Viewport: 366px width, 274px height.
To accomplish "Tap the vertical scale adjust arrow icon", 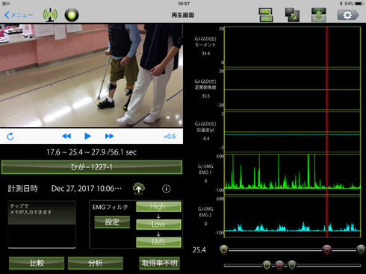I will [x=319, y=15].
